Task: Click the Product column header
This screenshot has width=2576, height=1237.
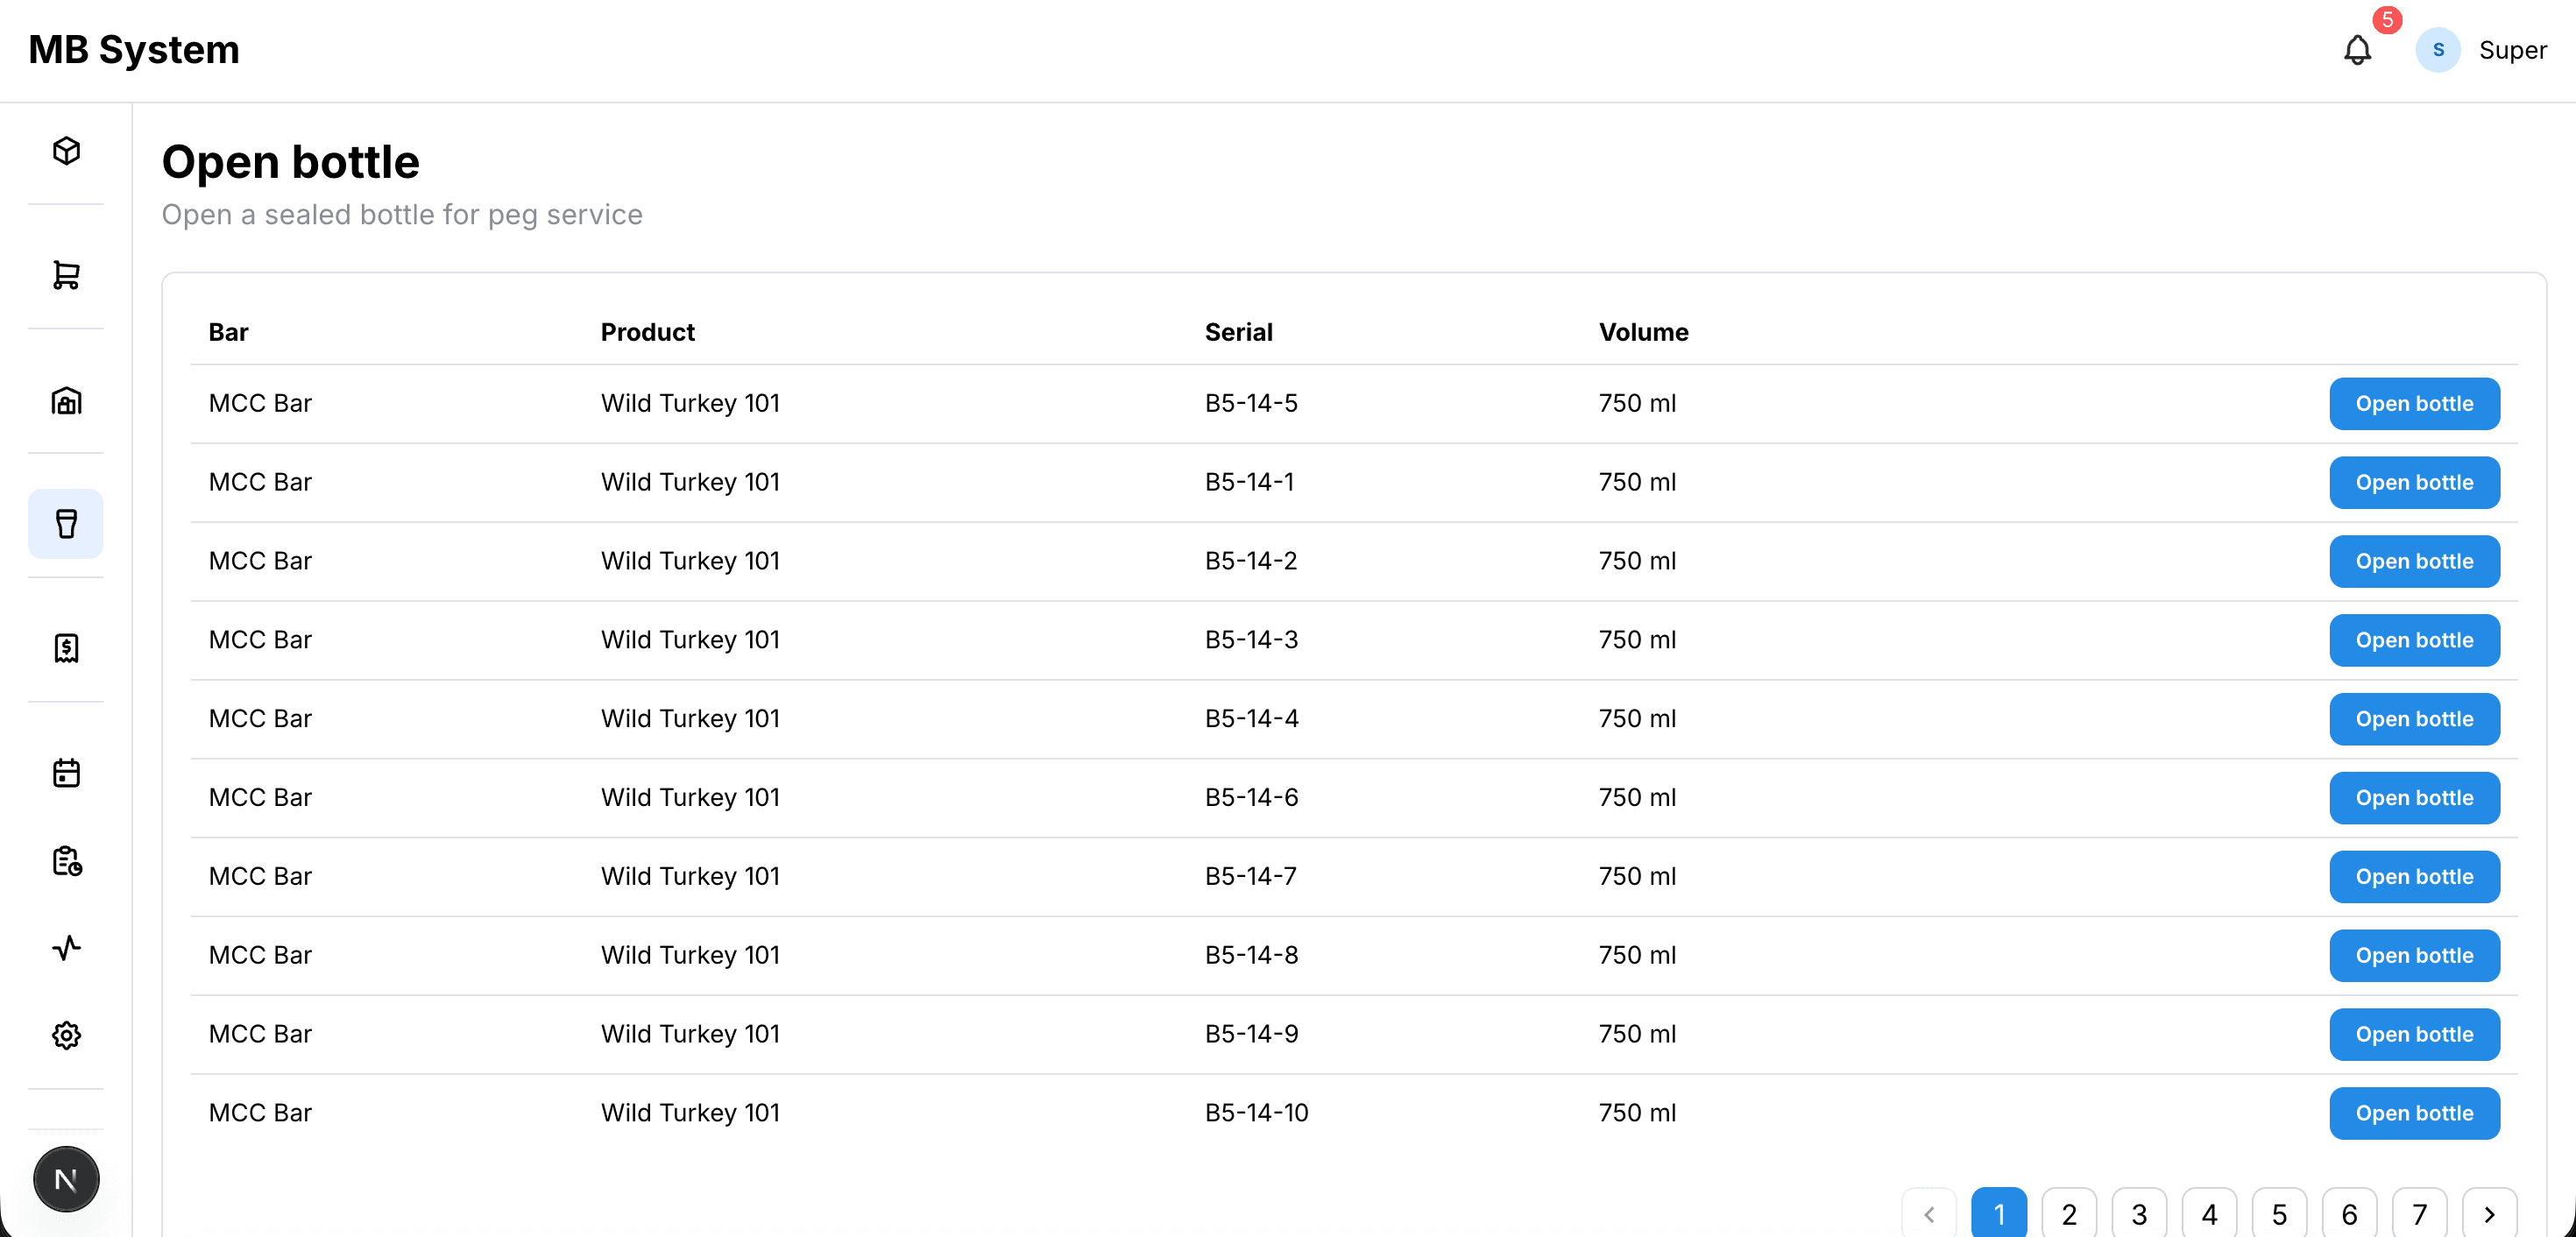Action: coord(647,332)
